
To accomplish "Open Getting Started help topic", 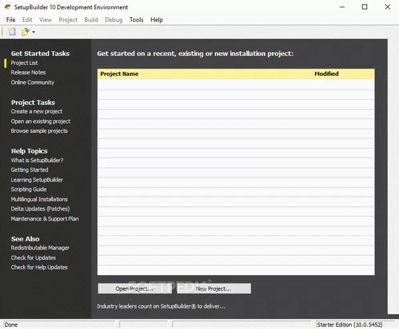I will (29, 170).
